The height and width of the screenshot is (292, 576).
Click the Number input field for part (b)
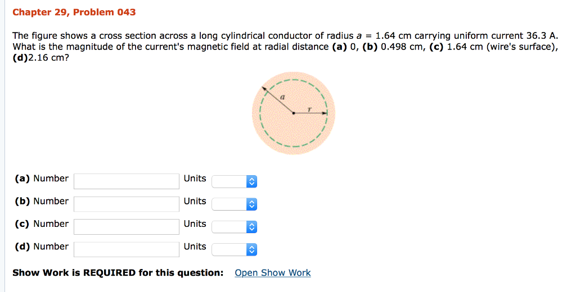(x=127, y=203)
